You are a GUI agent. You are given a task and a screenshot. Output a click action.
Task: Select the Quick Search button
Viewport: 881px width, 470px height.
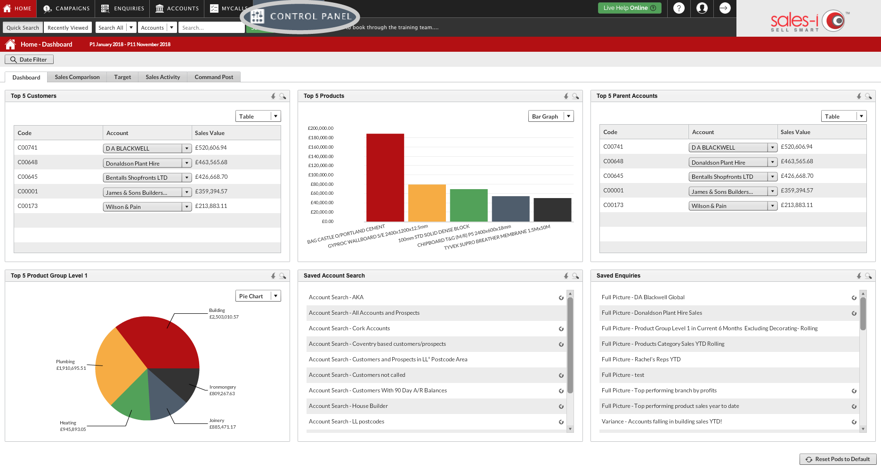(23, 28)
